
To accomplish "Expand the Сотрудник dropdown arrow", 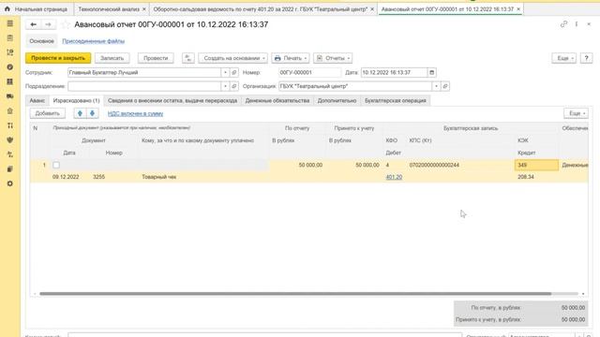I will (225, 72).
